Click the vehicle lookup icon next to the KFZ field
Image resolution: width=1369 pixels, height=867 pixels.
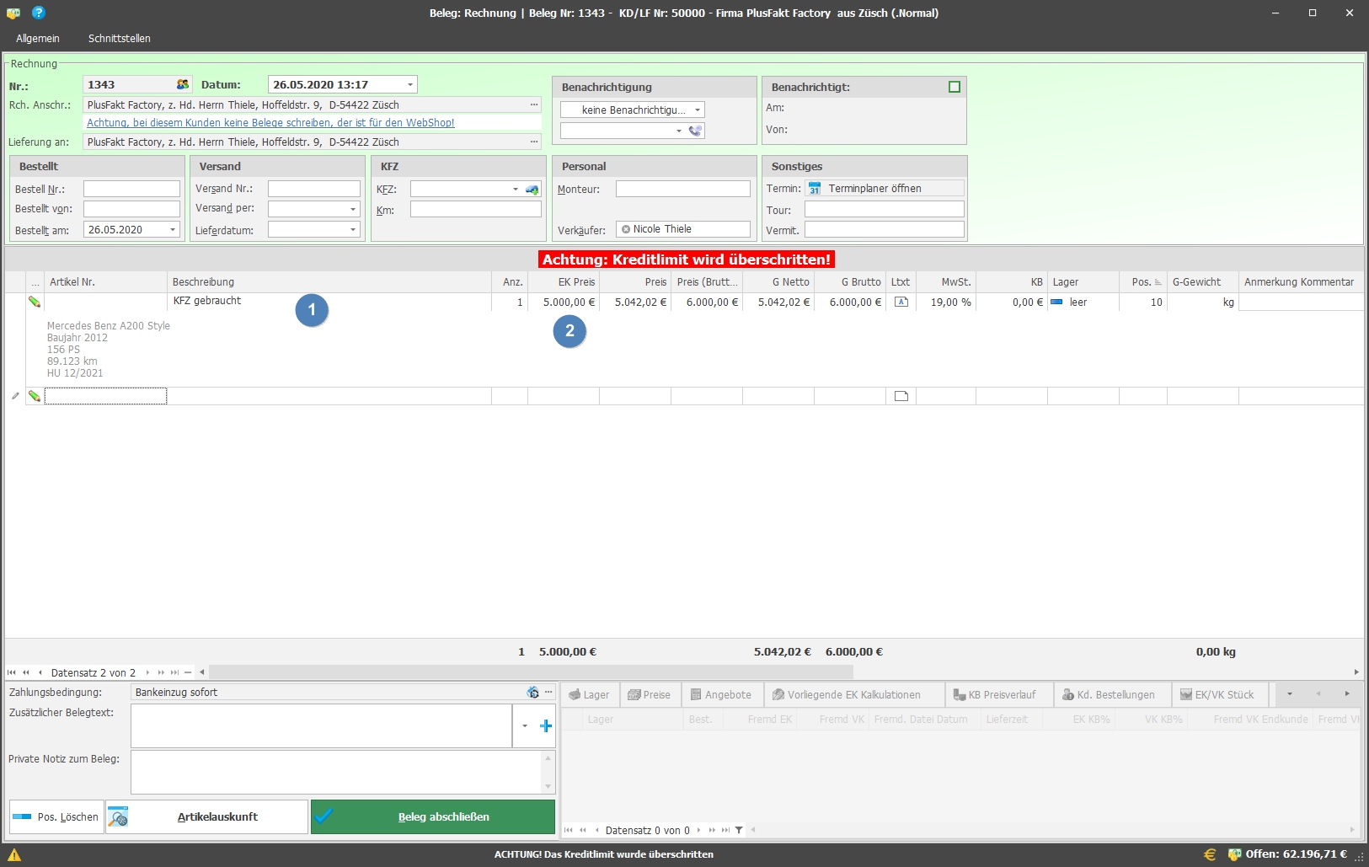[x=532, y=190]
